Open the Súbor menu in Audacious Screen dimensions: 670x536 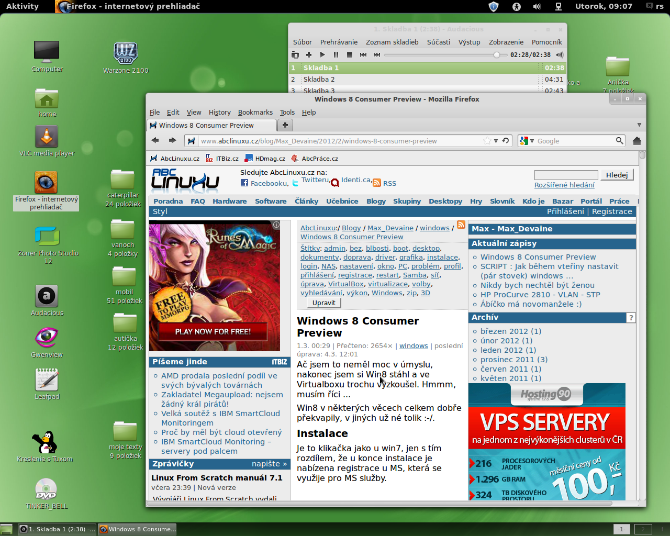click(x=303, y=42)
